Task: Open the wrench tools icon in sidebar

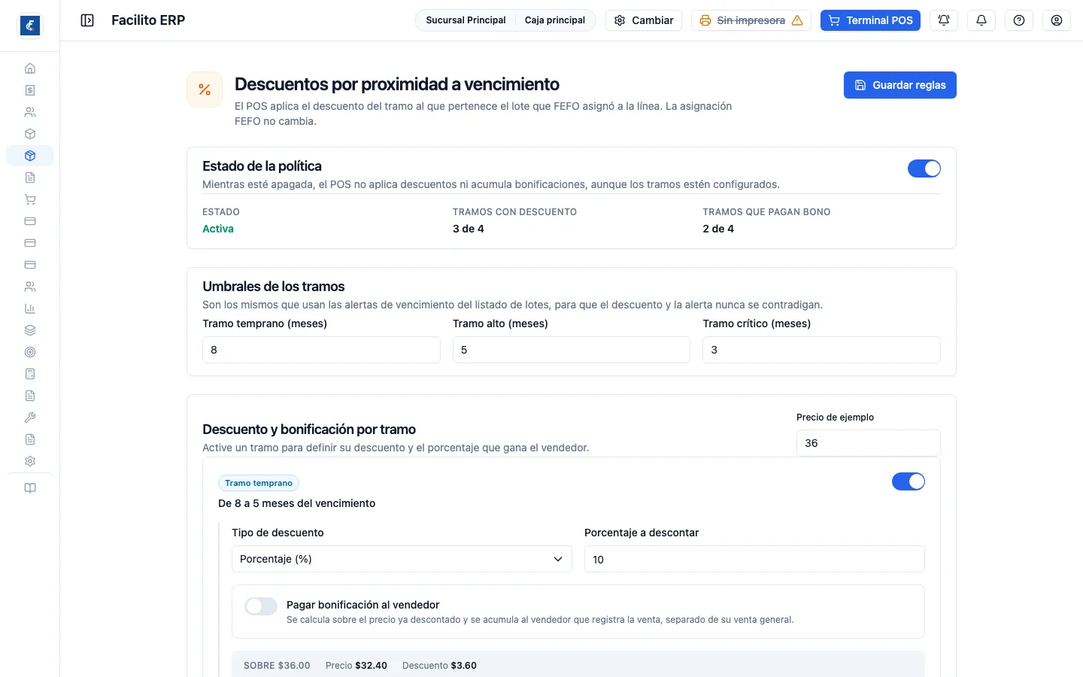Action: tap(30, 417)
